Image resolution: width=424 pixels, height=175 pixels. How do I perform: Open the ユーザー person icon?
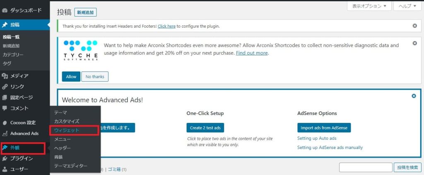click(x=4, y=169)
